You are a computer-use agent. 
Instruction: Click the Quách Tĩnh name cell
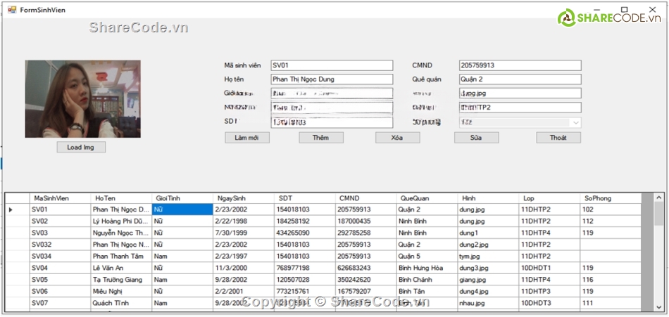[x=121, y=303]
